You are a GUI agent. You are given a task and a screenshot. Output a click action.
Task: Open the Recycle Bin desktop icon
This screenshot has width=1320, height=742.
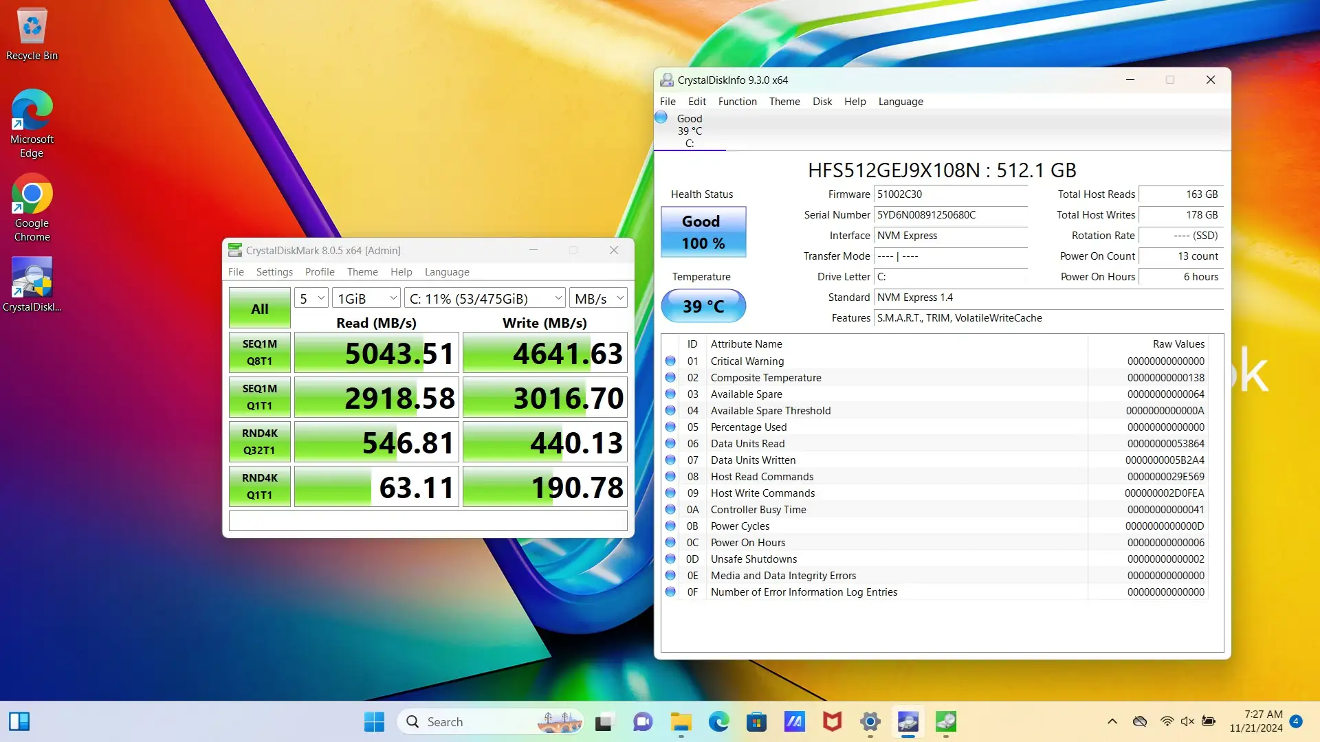[32, 34]
